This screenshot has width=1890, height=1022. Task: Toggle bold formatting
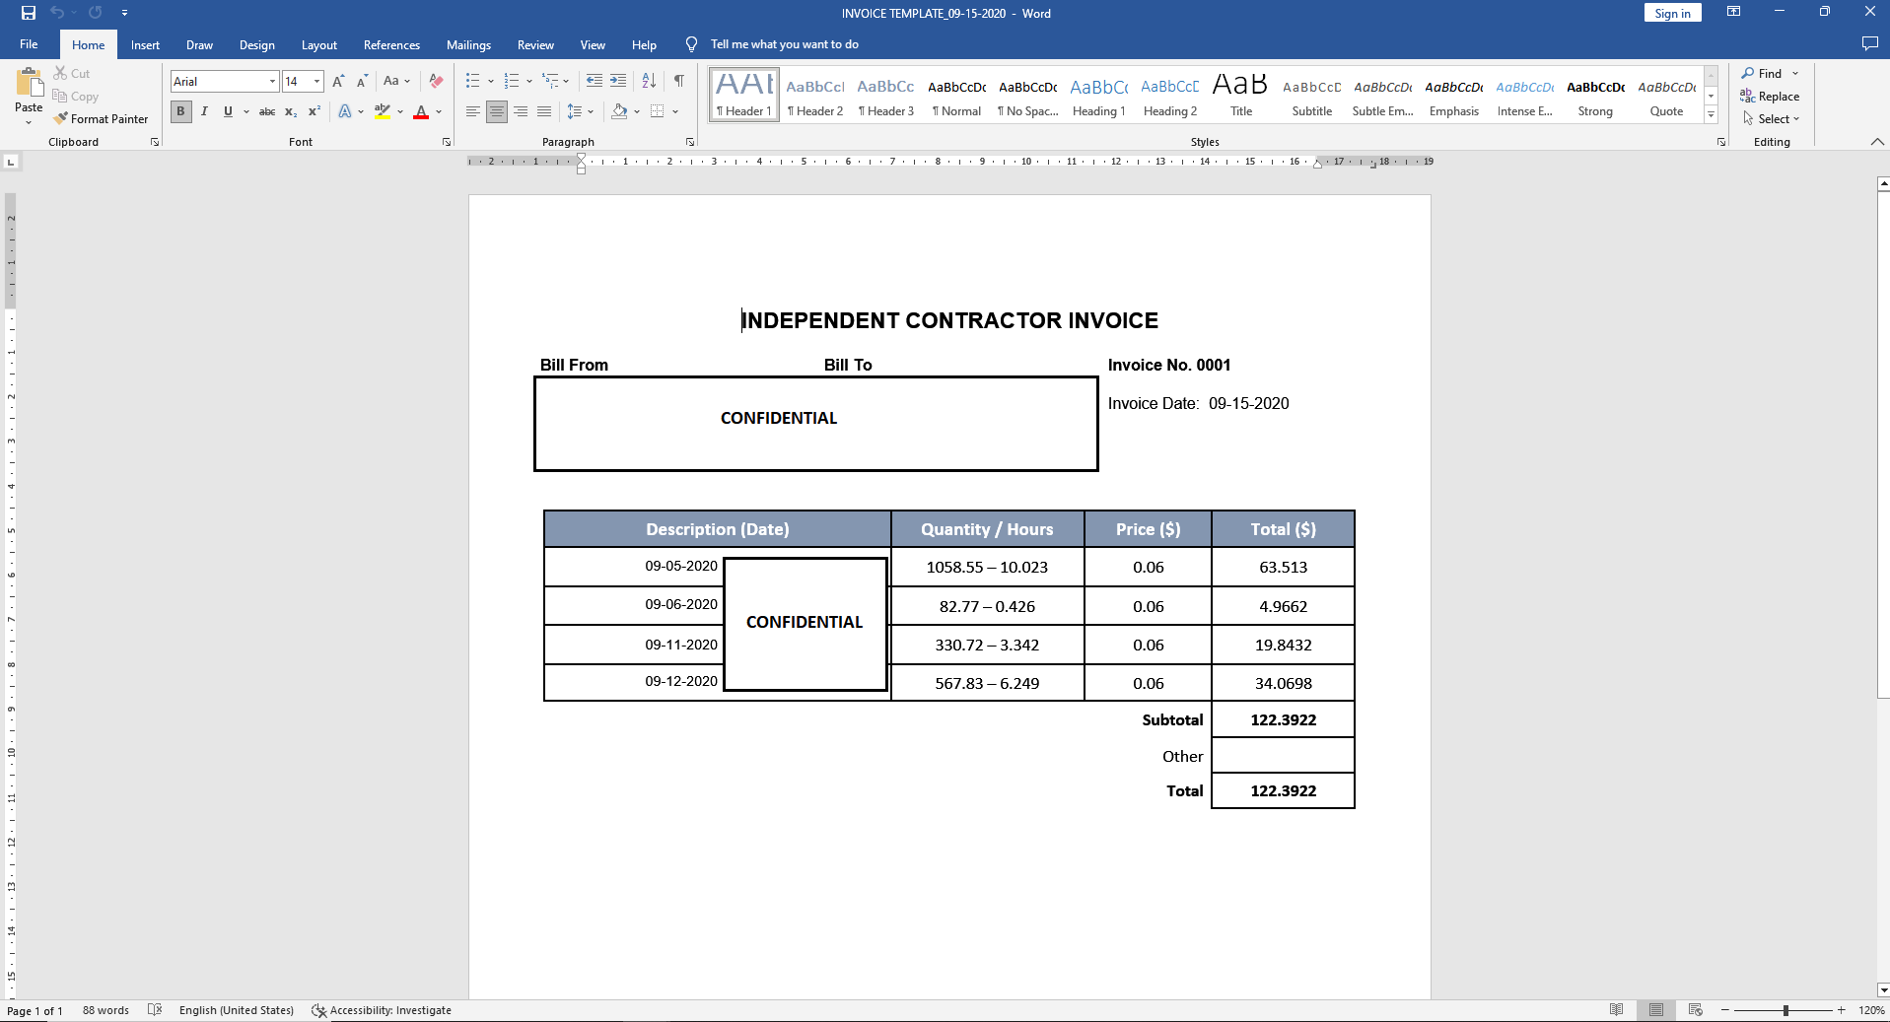point(180,112)
